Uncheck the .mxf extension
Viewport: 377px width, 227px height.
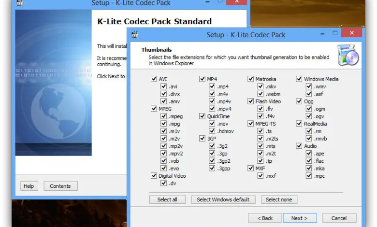(x=261, y=176)
